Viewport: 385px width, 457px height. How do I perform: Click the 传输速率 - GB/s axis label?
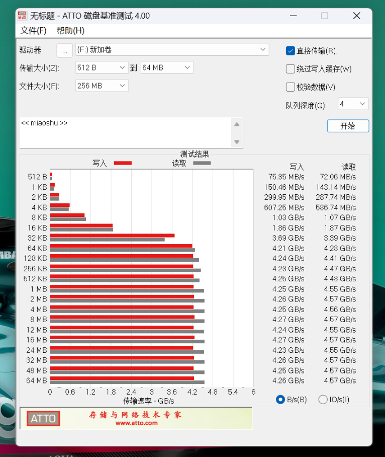pos(149,401)
